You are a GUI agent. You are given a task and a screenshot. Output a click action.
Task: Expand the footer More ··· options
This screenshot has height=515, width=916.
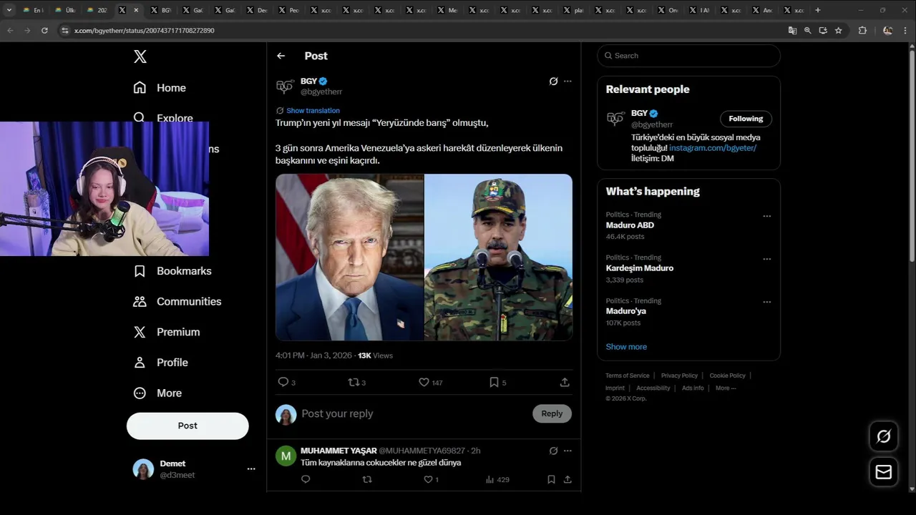pyautogui.click(x=726, y=388)
